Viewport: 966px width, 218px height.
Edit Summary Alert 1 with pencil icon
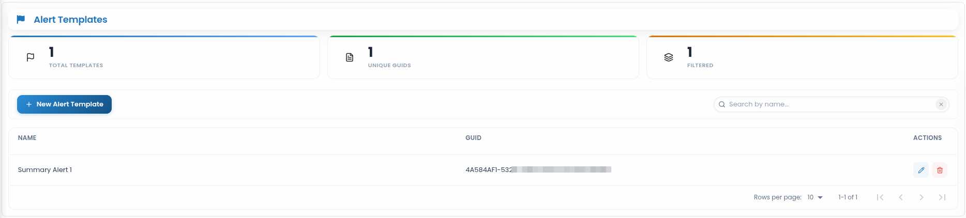(921, 170)
